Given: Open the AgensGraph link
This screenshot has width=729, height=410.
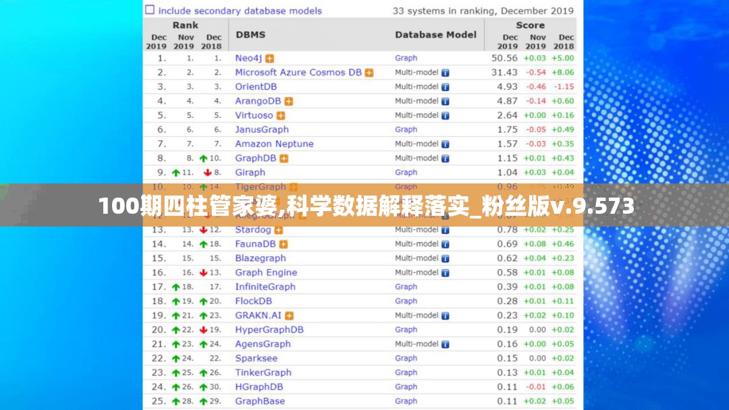Looking at the screenshot, I should pyautogui.click(x=263, y=344).
